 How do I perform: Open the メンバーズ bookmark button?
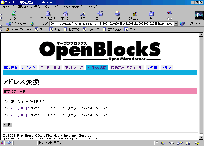(91, 29)
